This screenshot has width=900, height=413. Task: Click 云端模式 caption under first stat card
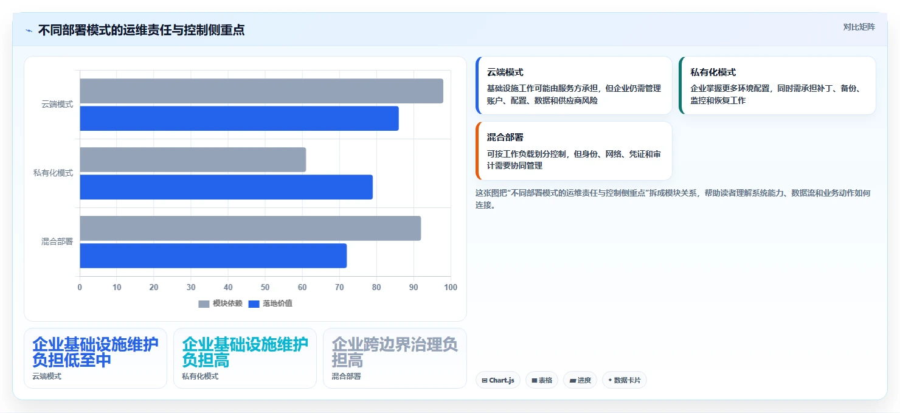click(x=47, y=377)
